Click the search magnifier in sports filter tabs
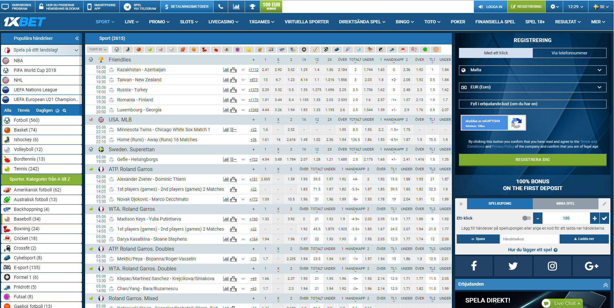This screenshot has height=308, width=614. pyautogui.click(x=64, y=110)
